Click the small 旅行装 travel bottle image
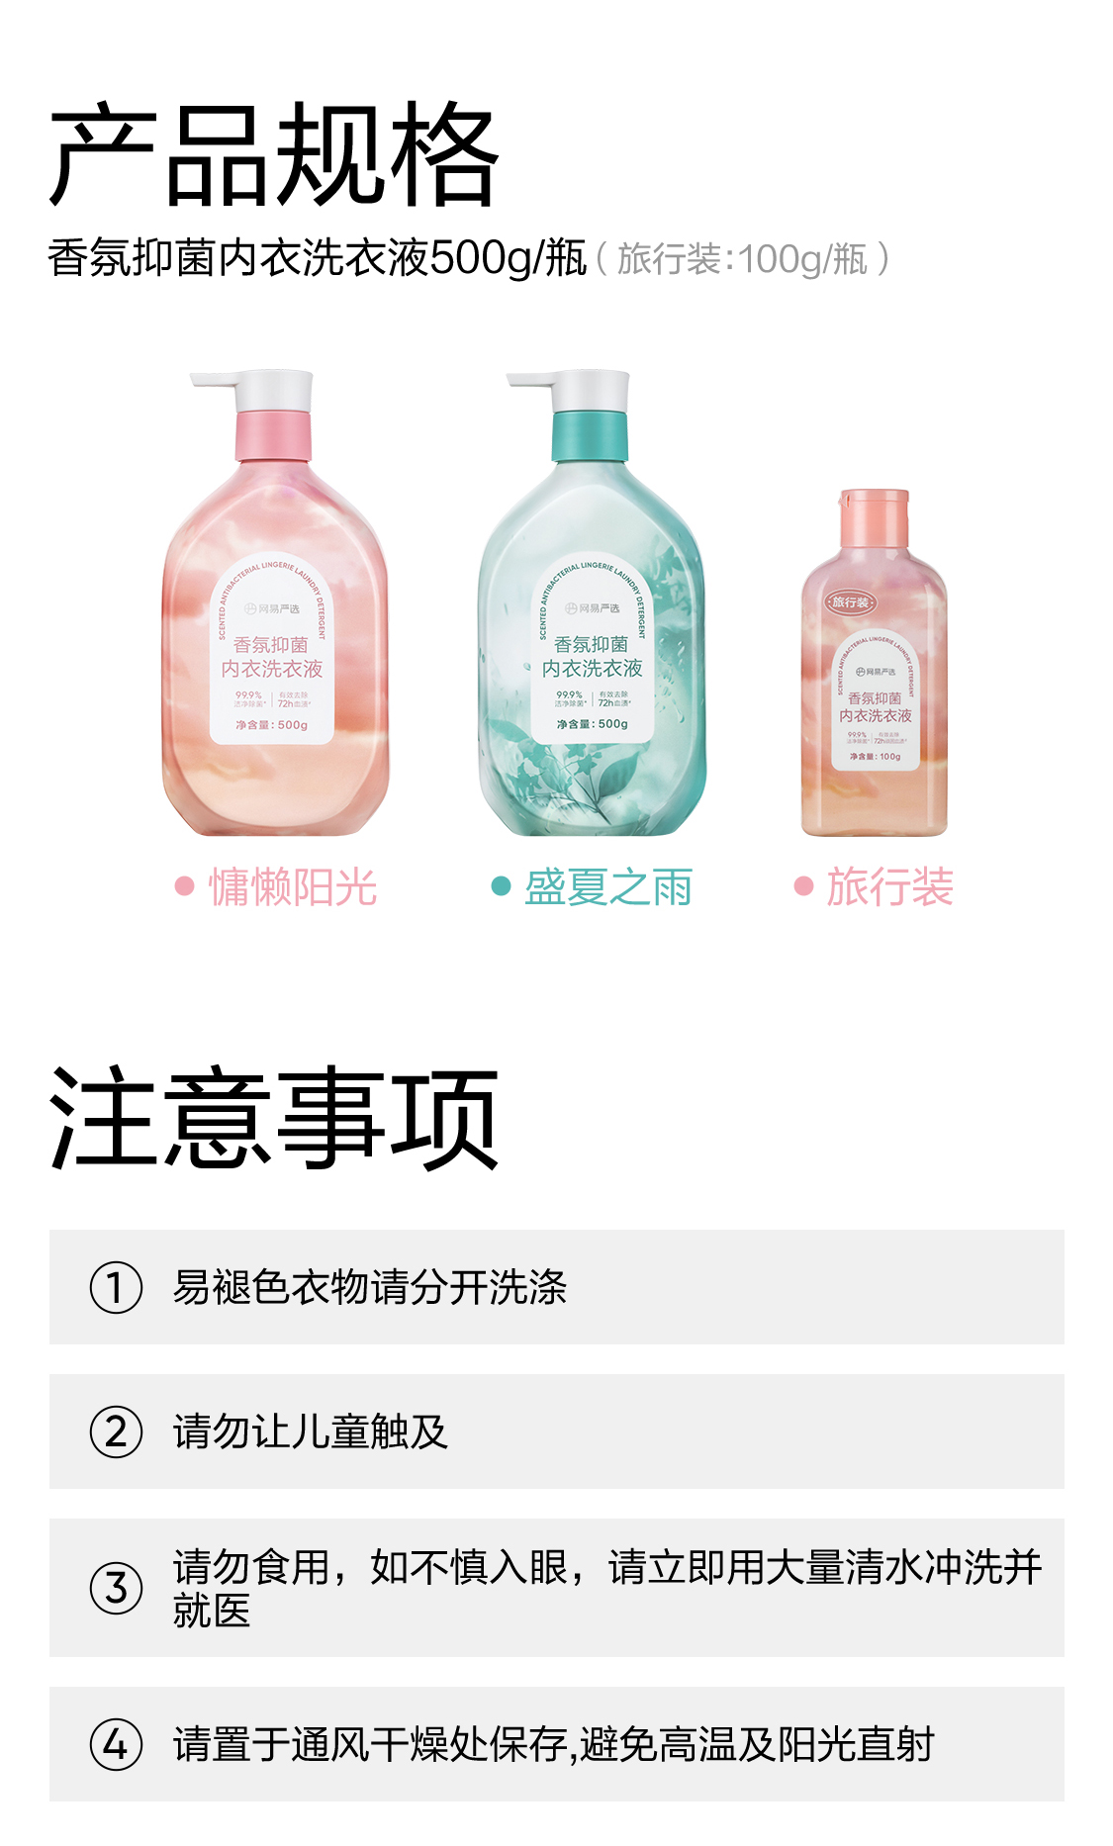This screenshot has height=1846, width=1113. pyautogui.click(x=875, y=663)
